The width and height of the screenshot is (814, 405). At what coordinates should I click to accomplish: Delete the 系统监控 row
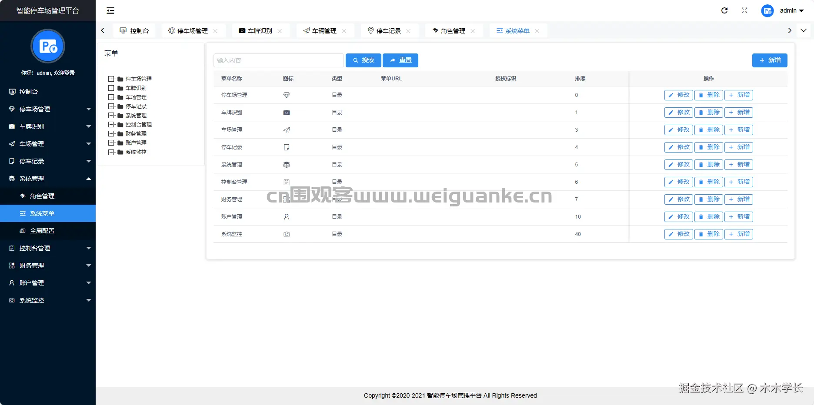[709, 234]
